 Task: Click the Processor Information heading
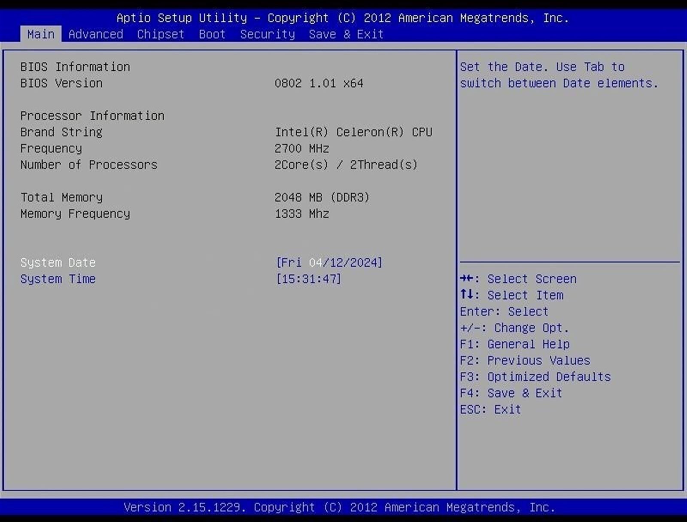(92, 115)
